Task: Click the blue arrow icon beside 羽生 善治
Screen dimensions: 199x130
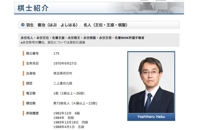Action: [23, 25]
